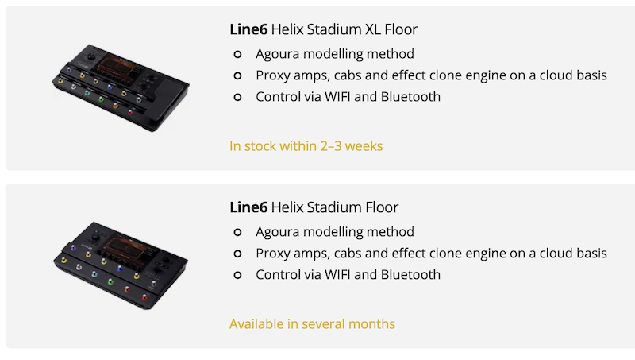The width and height of the screenshot is (635, 360).
Task: Select 'Agoura modelling method' text in non-XL Stadium Floor card
Action: [x=334, y=233]
